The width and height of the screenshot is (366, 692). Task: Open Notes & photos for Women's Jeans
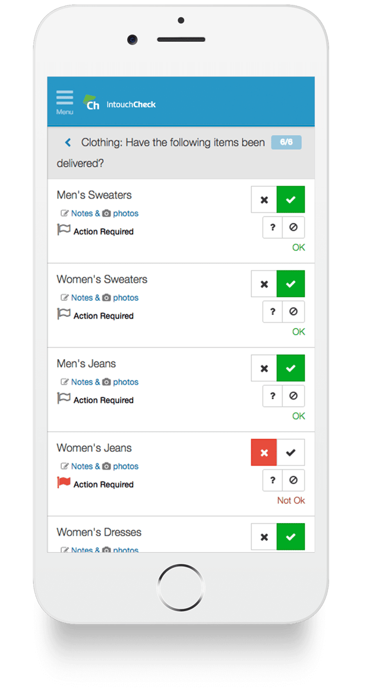coord(100,467)
